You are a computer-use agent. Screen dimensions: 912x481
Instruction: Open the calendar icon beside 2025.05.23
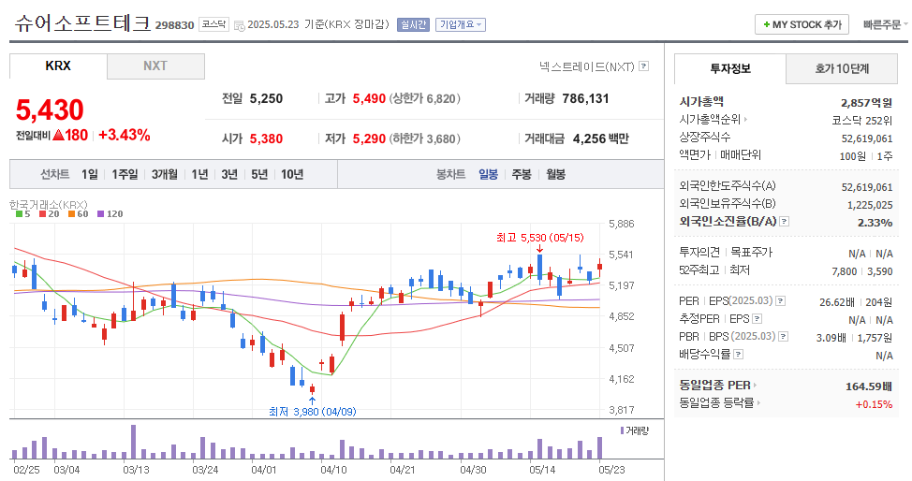tap(239, 25)
